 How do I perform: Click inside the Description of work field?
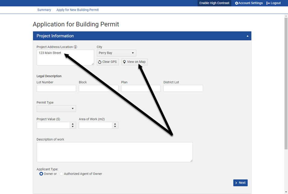point(114,152)
